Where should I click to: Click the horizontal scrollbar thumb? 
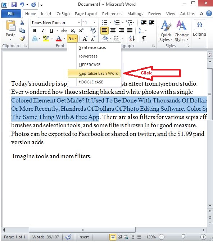[x=82, y=230]
